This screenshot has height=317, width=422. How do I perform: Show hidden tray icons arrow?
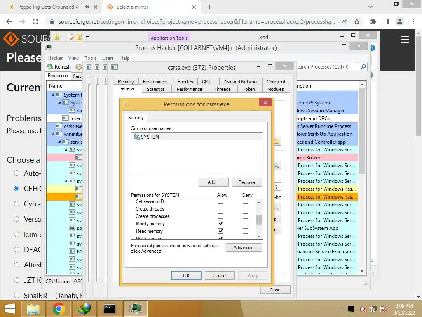point(341,309)
